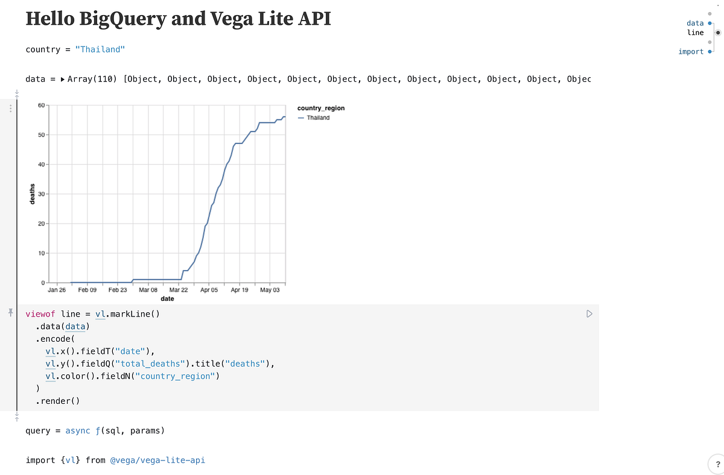Select the import dot in the minimap
The height and width of the screenshot is (475, 724).
coord(710,51)
